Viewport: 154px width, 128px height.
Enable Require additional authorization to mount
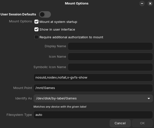36,37
